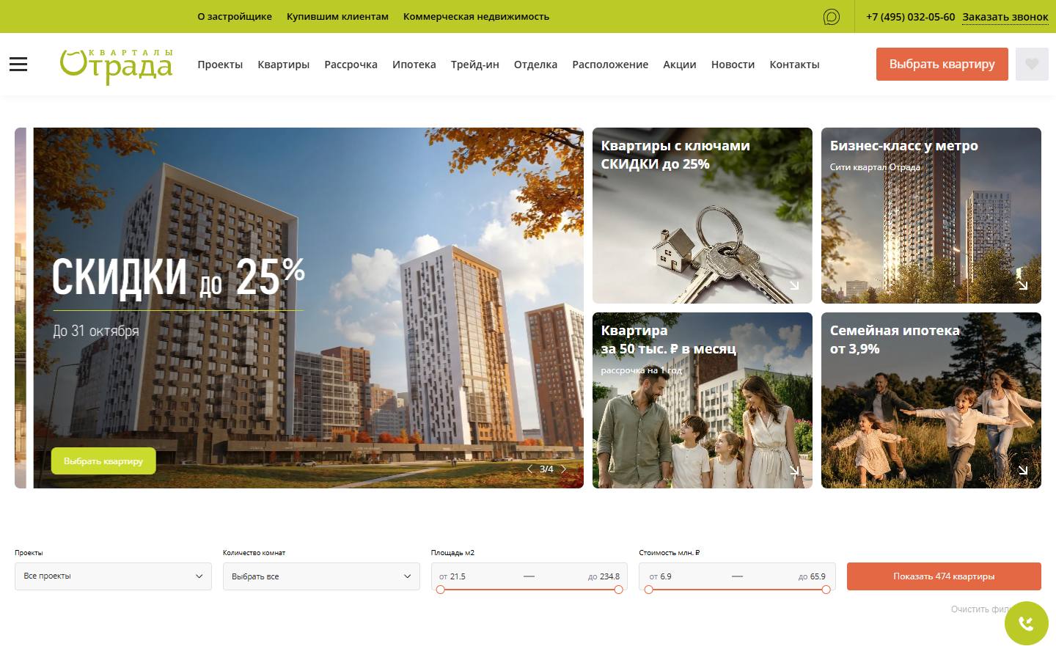Image resolution: width=1056 pixels, height=660 pixels.
Task: Go to previous banner slide
Action: click(x=529, y=469)
